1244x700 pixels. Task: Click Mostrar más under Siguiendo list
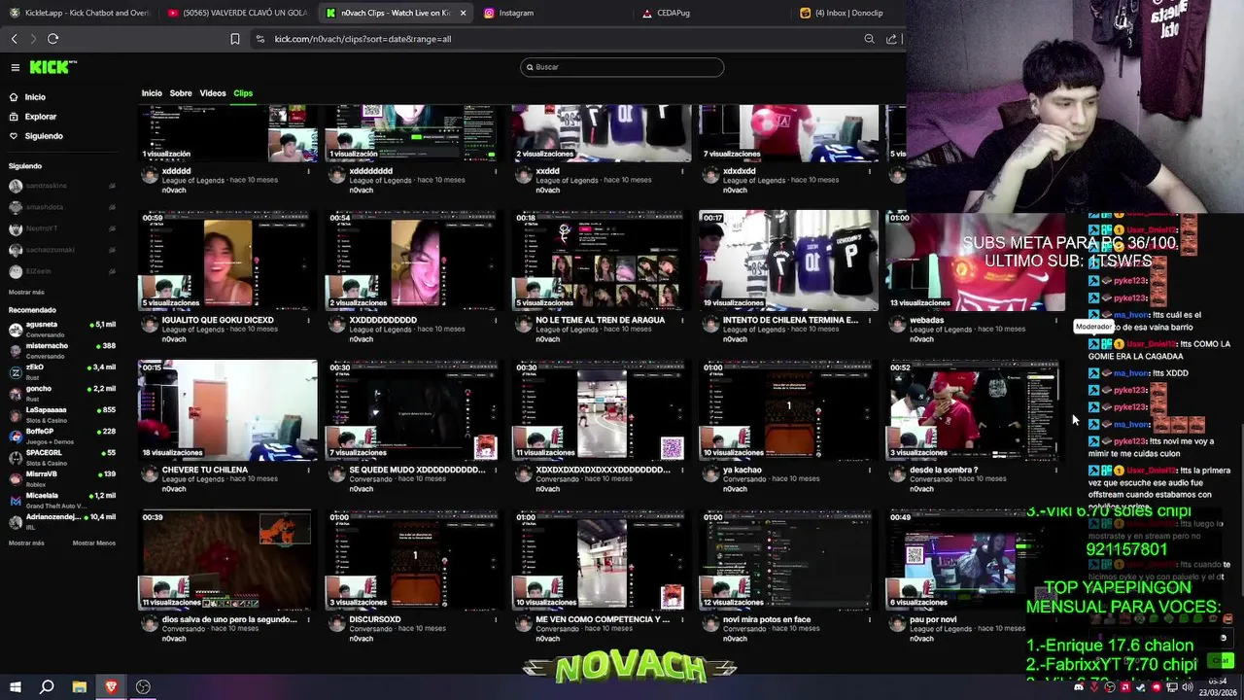(26, 293)
